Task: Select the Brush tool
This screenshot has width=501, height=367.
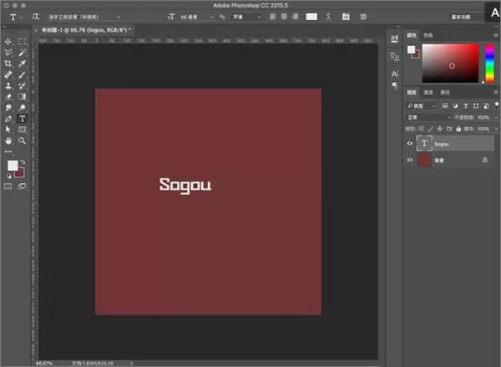Action: (22, 74)
